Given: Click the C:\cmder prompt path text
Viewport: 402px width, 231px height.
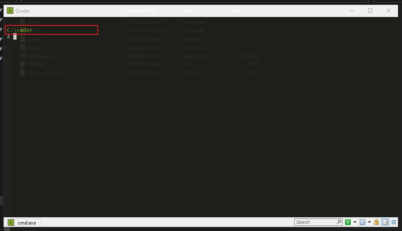Looking at the screenshot, I should point(20,30).
